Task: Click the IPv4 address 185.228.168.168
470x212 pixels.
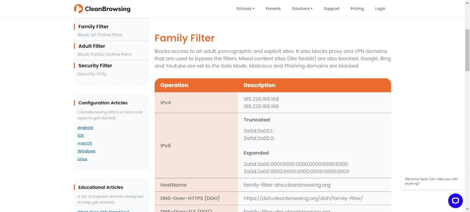Action: (261, 99)
